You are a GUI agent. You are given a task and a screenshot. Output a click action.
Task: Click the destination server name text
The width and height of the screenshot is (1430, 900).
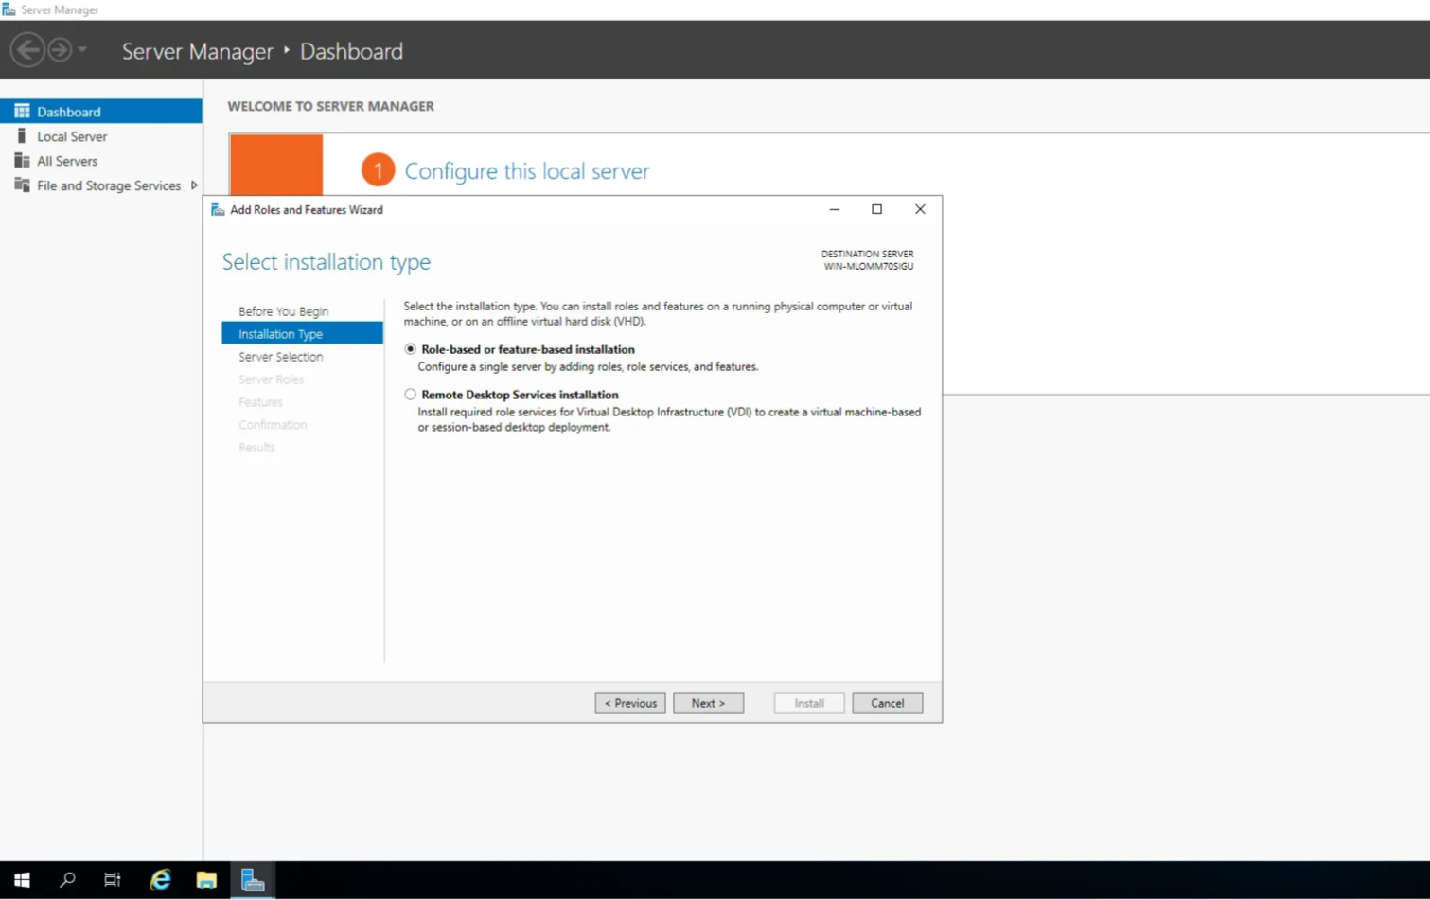(x=869, y=267)
